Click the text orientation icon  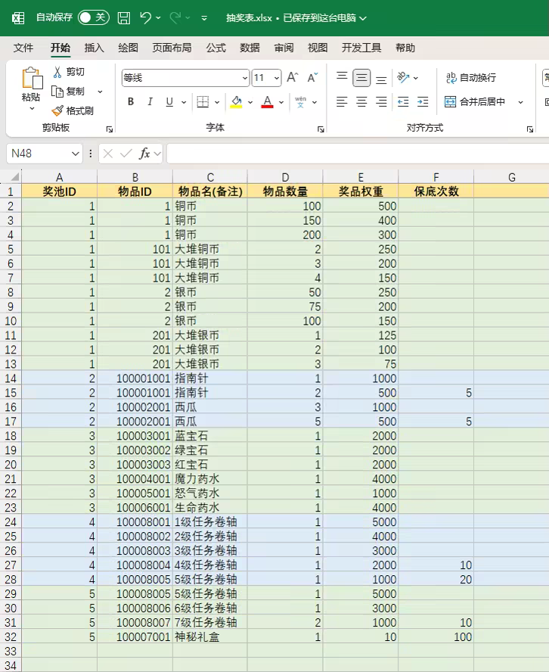403,78
